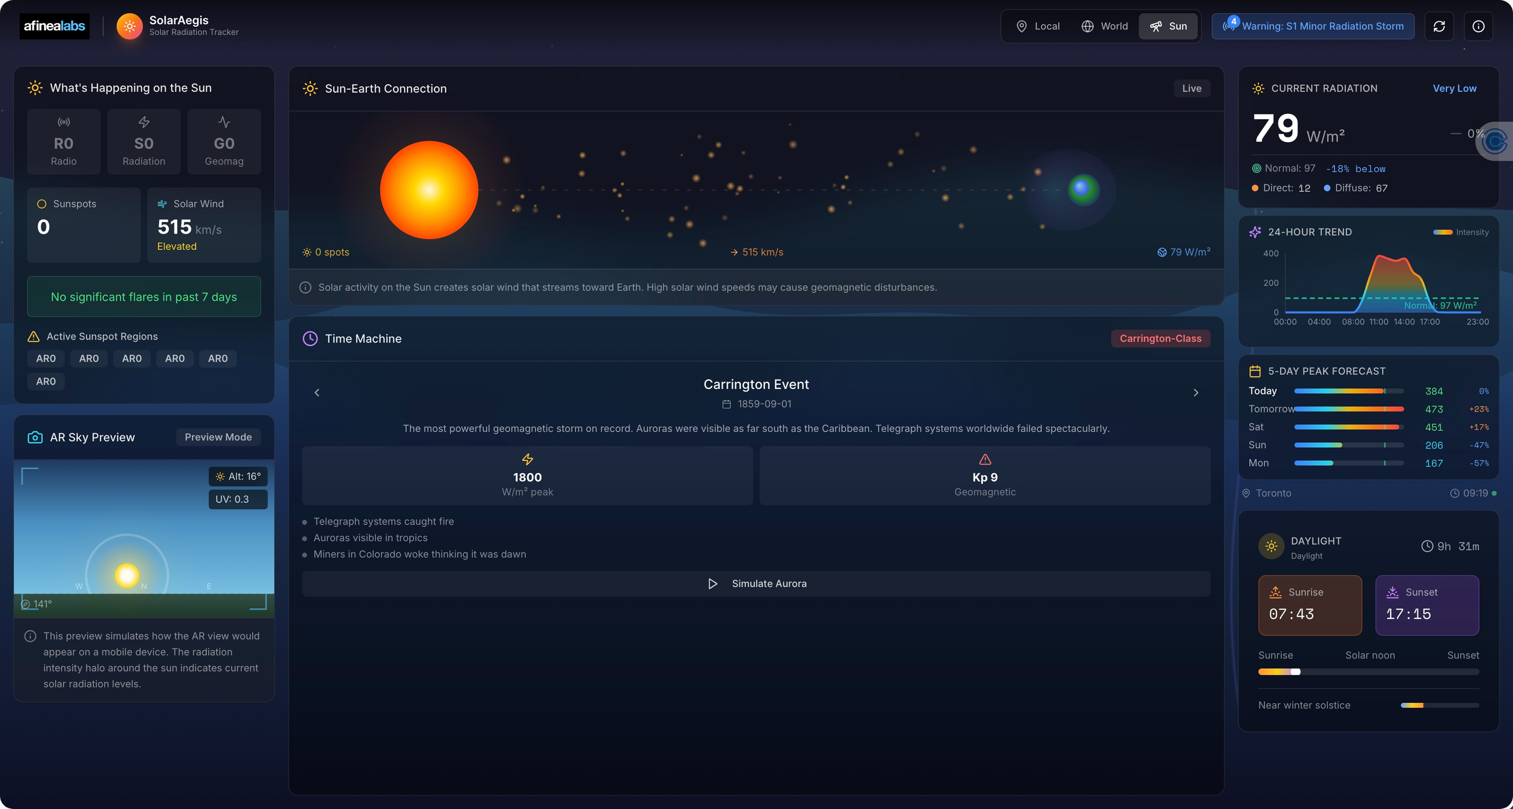Viewport: 1513px width, 809px height.
Task: Click the SolarAegis sun logo icon
Action: [x=129, y=25]
